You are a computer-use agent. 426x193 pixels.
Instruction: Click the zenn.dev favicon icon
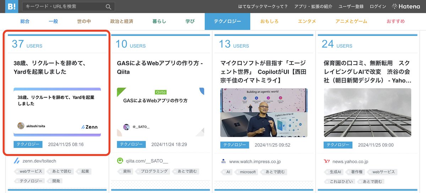tap(16, 161)
